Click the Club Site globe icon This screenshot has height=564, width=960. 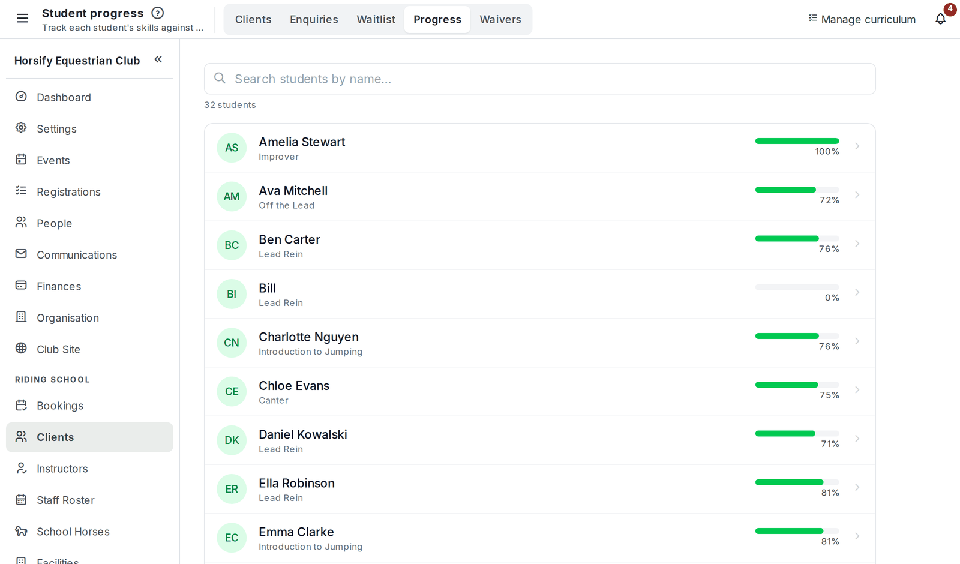tap(21, 349)
